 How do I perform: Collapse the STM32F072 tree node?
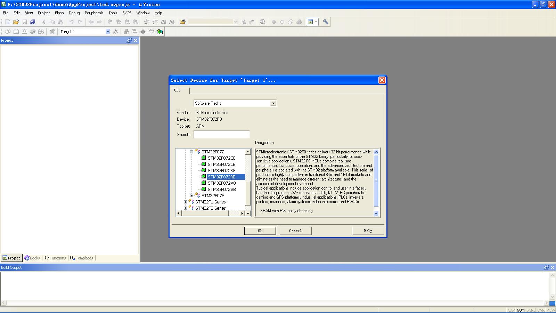pyautogui.click(x=191, y=152)
